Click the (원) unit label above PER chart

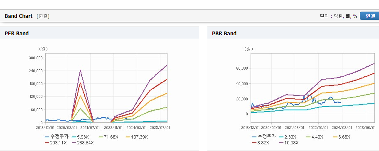44,49
